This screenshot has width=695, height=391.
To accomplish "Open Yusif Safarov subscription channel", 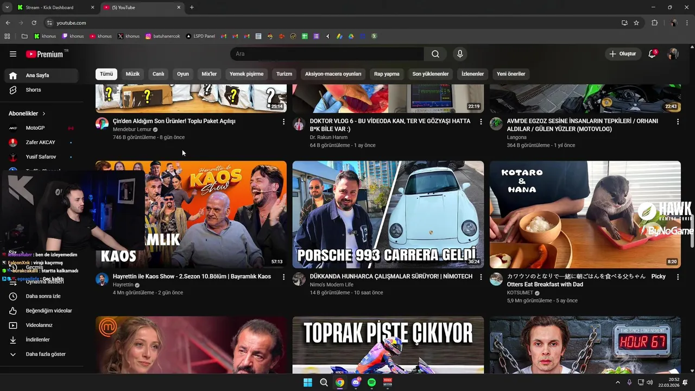I will tap(41, 157).
